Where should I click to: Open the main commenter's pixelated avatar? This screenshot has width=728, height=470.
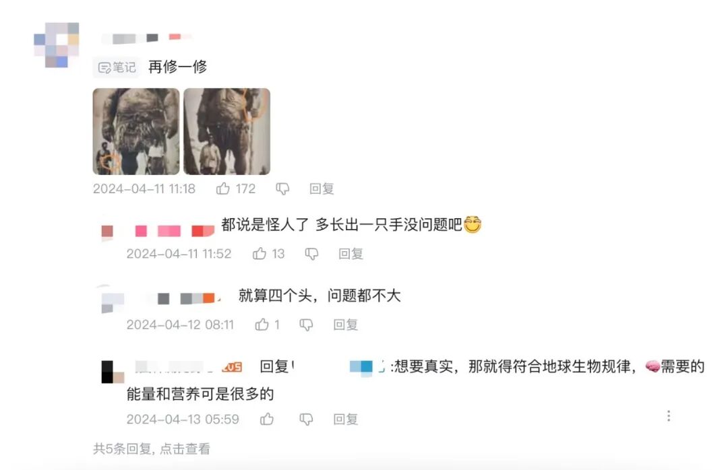click(x=57, y=45)
